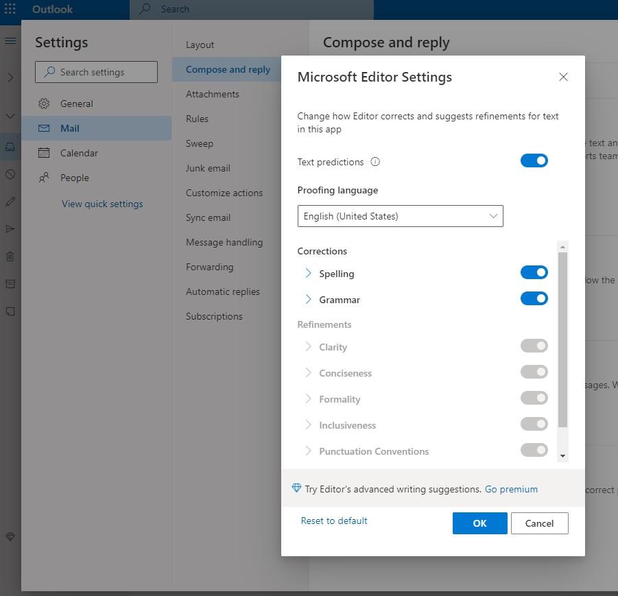Click Reset to default link
618x596 pixels.
[334, 521]
